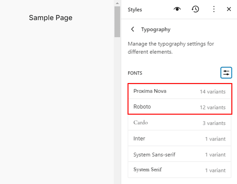Open System Sans-serif font settings

[x=179, y=154]
